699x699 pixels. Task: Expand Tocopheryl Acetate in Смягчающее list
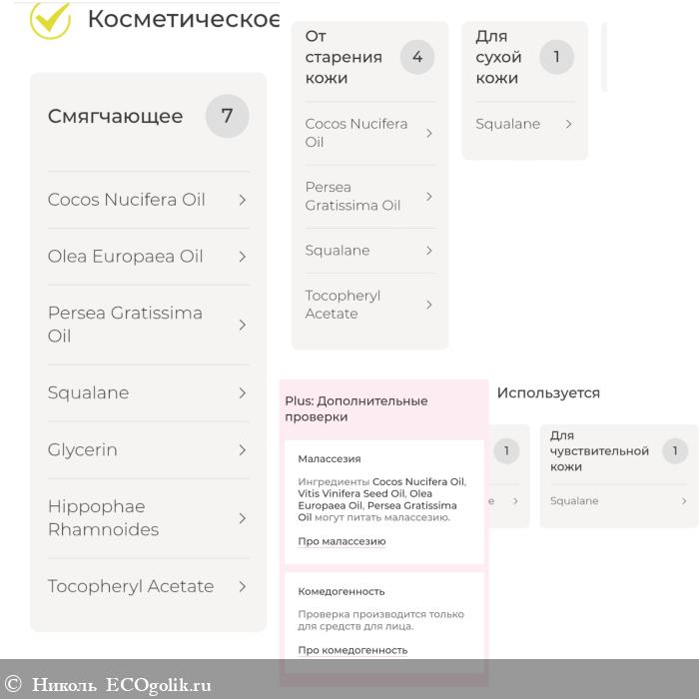point(242,587)
